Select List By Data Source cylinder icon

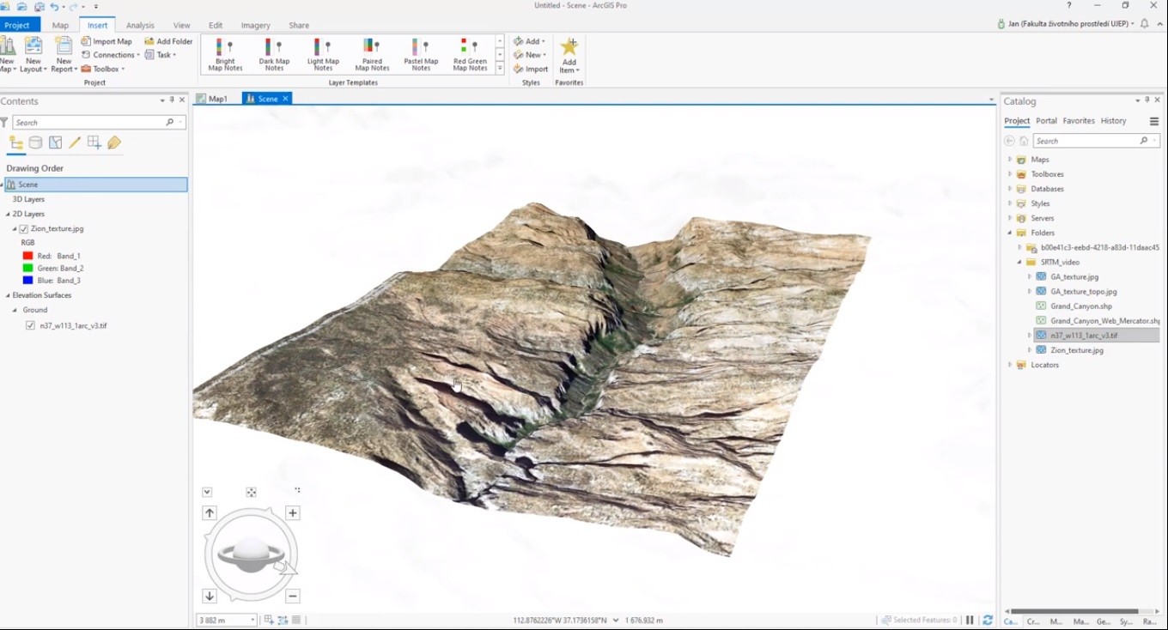pos(35,143)
